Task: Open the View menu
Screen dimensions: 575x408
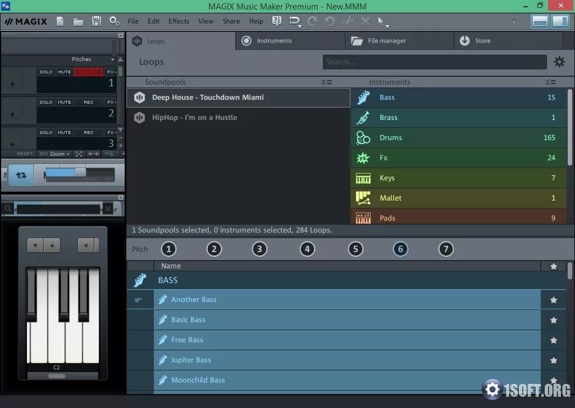Action: coord(206,21)
